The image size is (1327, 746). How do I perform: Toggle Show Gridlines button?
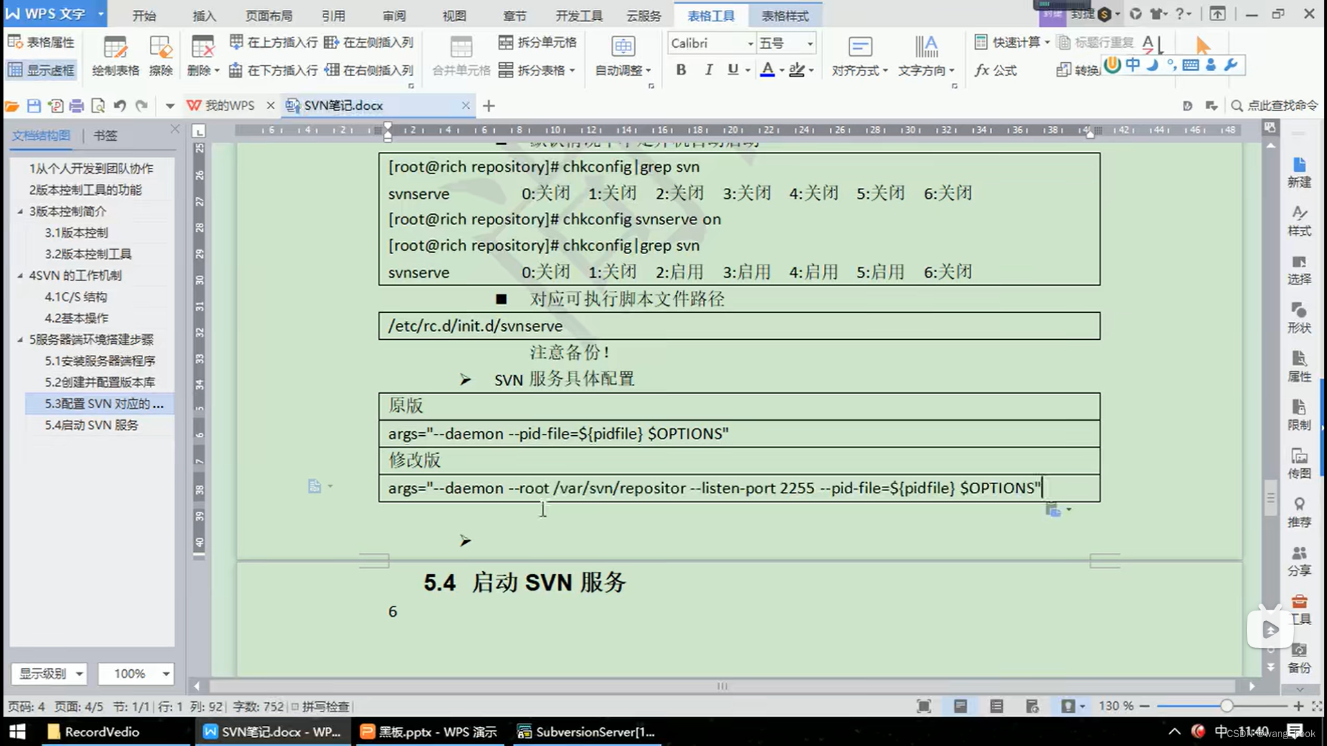(x=41, y=70)
